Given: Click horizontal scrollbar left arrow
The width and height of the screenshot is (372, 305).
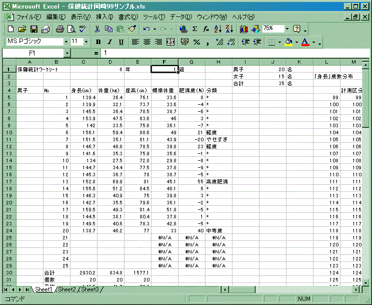Looking at the screenshot, I should click(x=224, y=289).
